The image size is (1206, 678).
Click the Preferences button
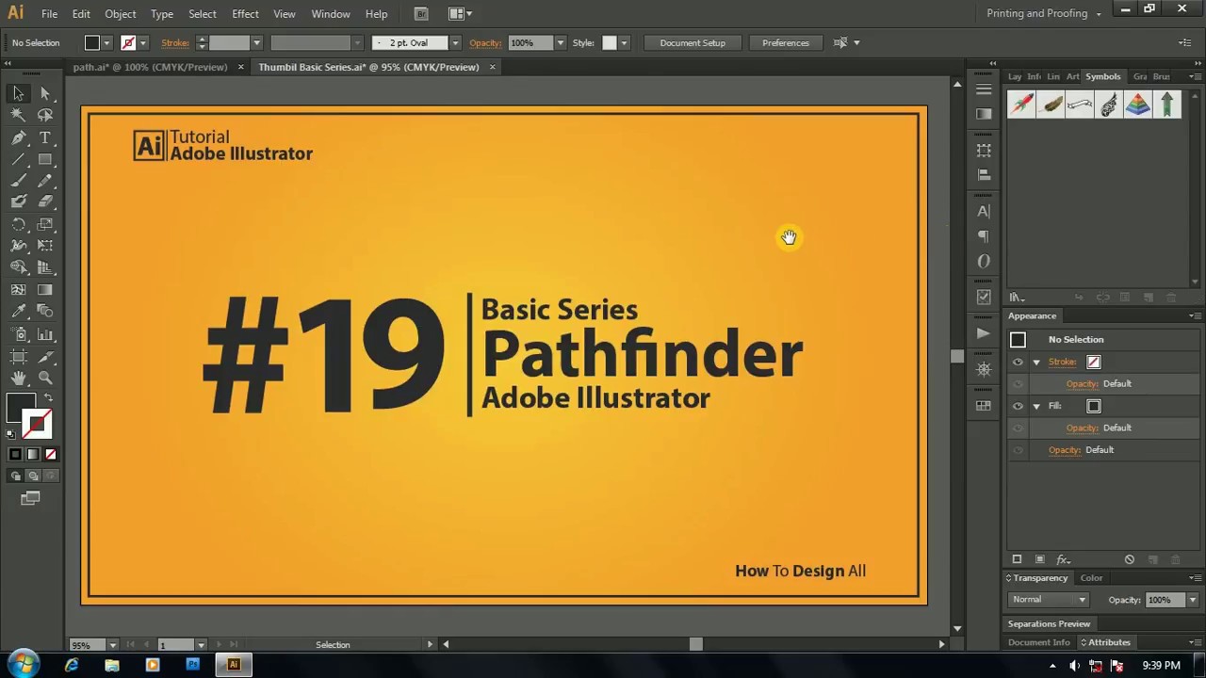[x=786, y=42]
